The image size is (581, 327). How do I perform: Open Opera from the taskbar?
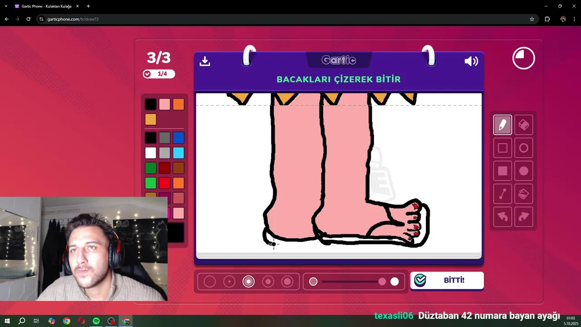pyautogui.click(x=81, y=321)
